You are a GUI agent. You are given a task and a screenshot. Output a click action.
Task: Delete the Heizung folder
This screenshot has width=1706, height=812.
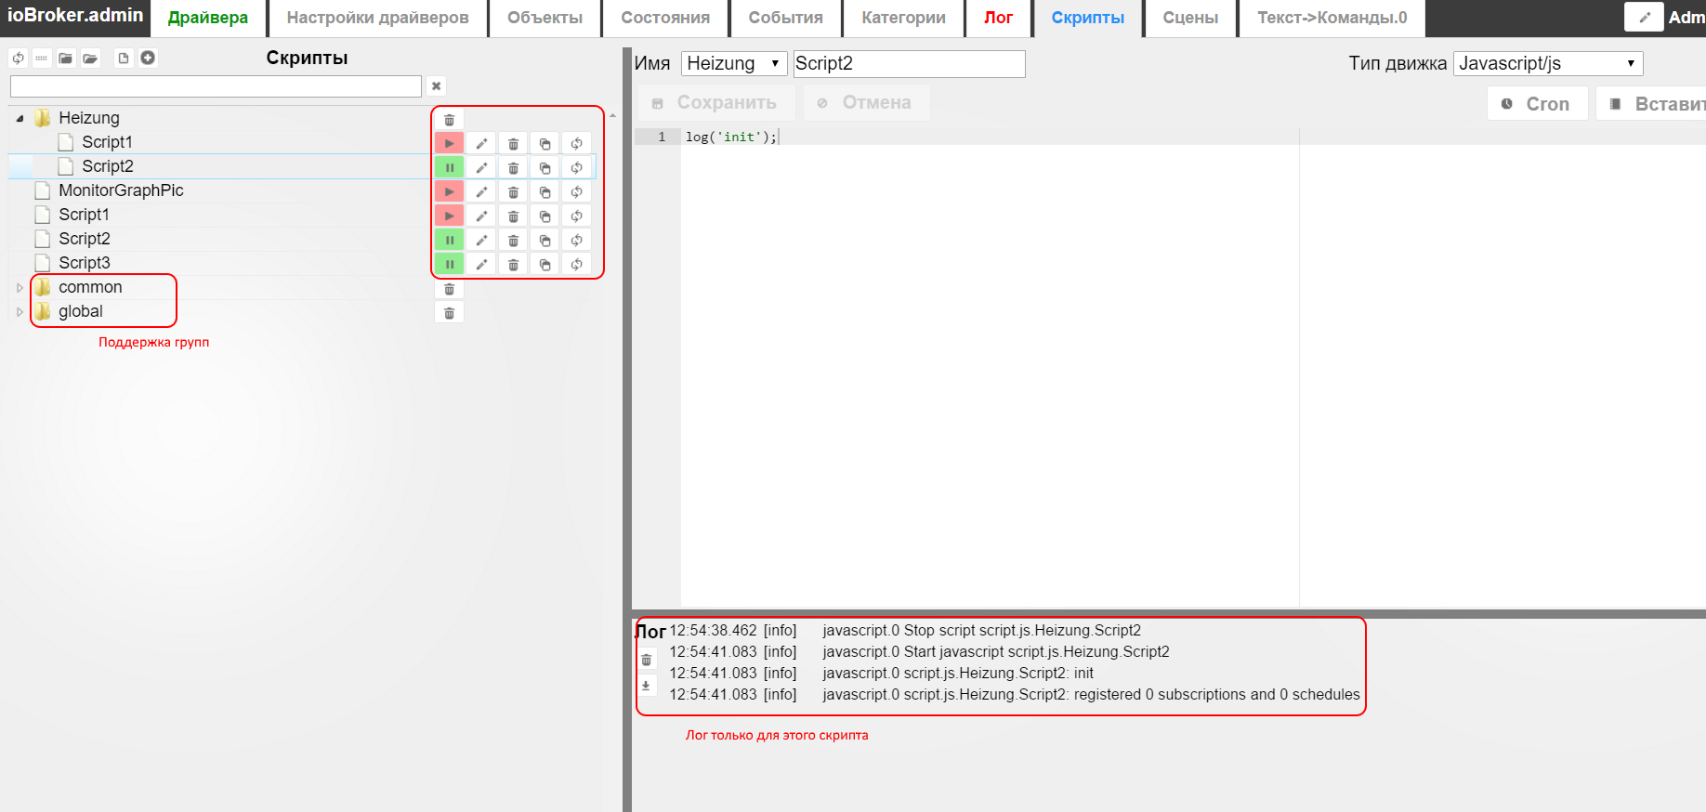tap(449, 120)
